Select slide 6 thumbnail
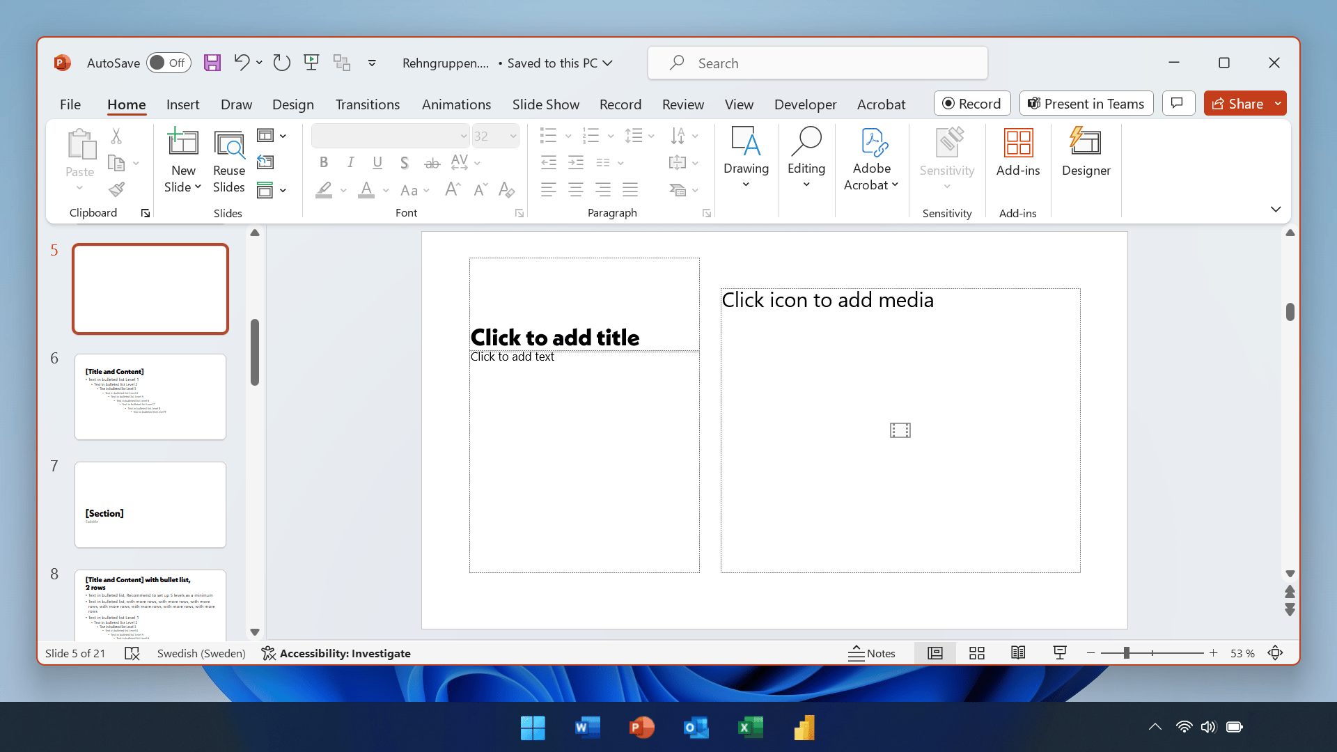 150,397
